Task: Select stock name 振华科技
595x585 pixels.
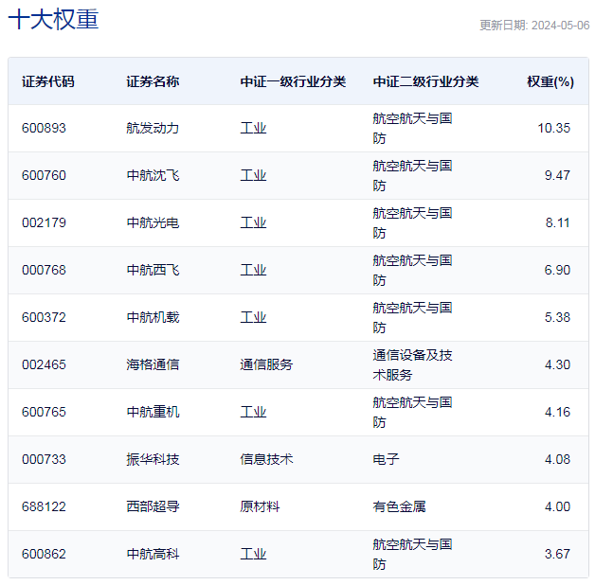Action: (153, 459)
